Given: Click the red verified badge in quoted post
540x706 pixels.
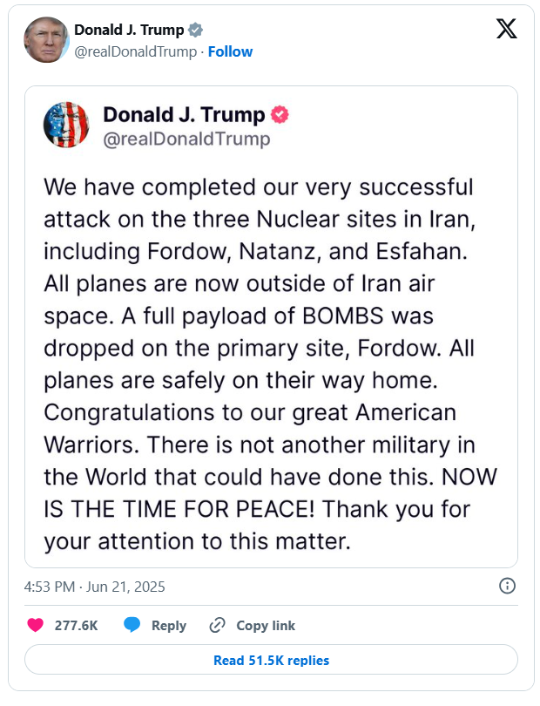Looking at the screenshot, I should [281, 115].
